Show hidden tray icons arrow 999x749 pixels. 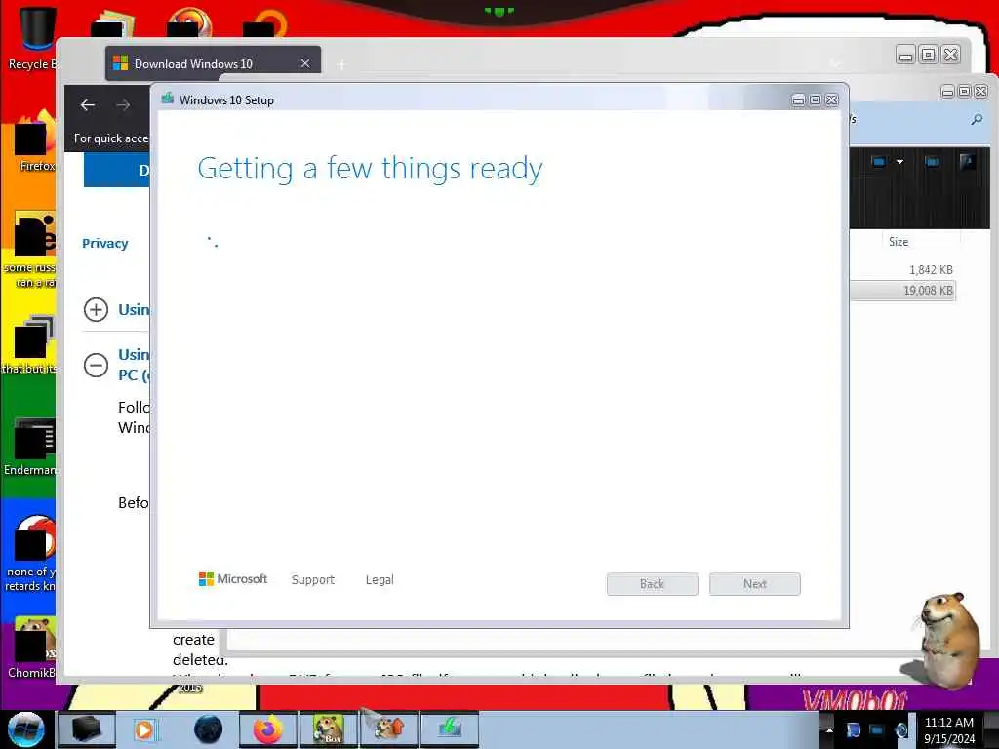[829, 729]
